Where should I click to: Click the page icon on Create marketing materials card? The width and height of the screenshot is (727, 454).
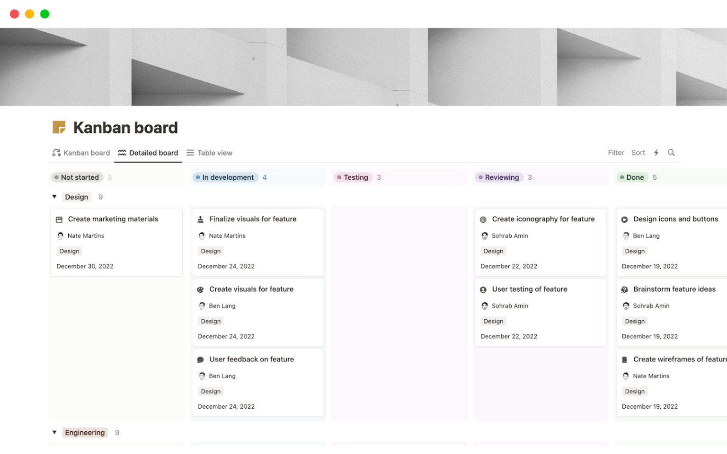60,219
